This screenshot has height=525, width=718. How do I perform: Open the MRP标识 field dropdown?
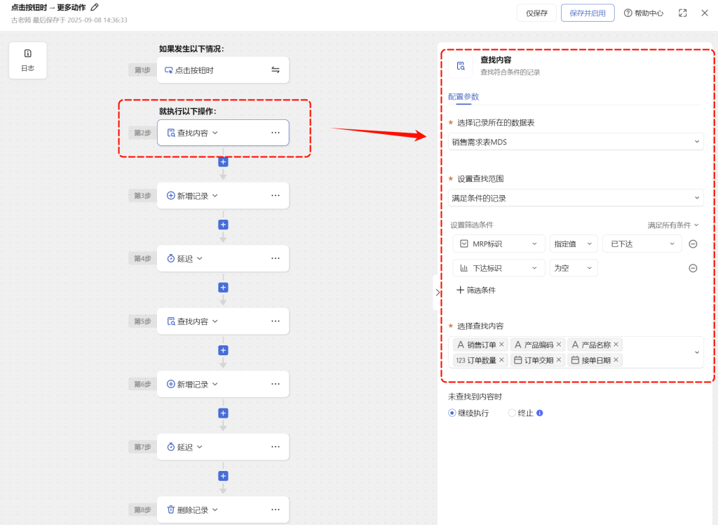coord(499,244)
